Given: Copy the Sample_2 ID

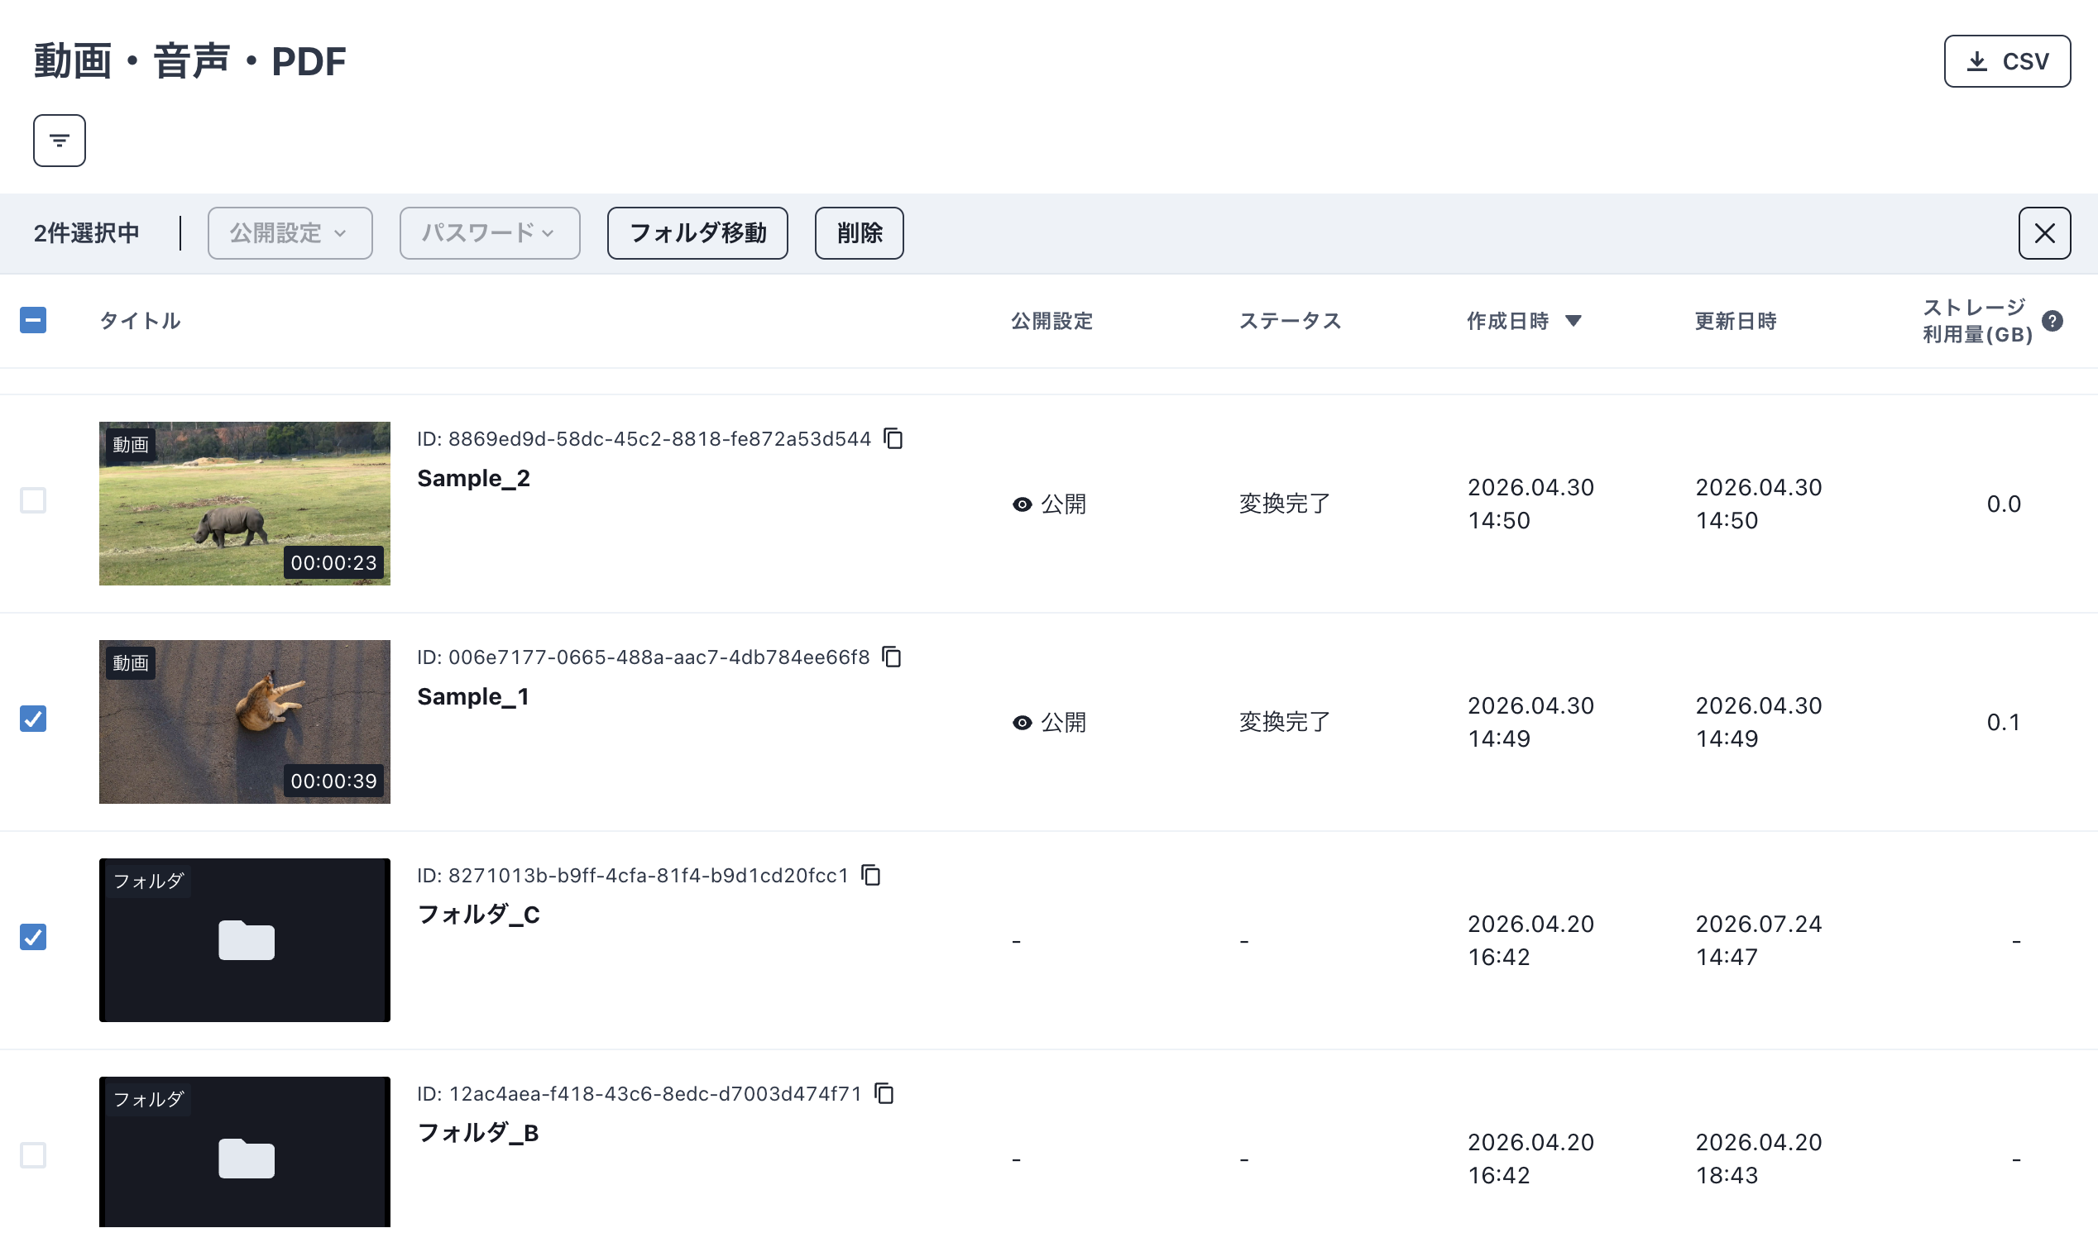Looking at the screenshot, I should tap(893, 439).
